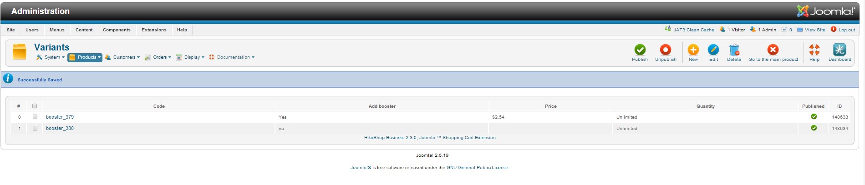Click the Successfully Saved message text
Image resolution: width=865 pixels, height=185 pixels.
tap(40, 80)
